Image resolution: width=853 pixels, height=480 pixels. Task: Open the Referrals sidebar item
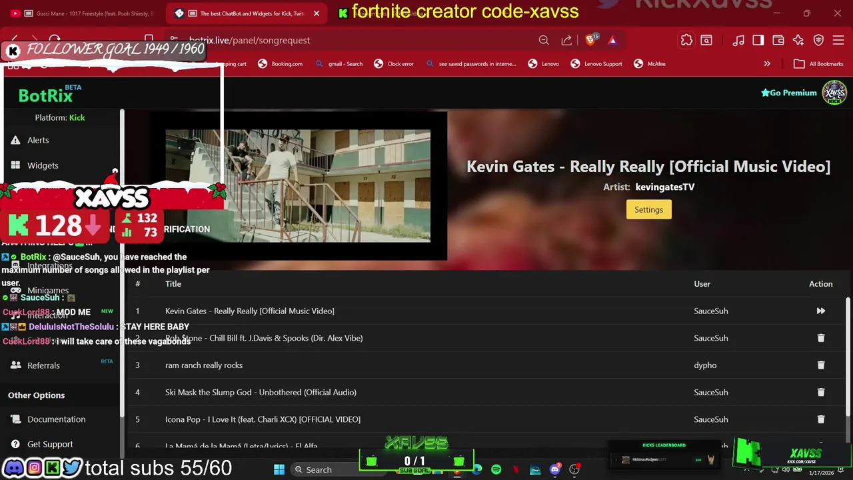[x=43, y=365]
